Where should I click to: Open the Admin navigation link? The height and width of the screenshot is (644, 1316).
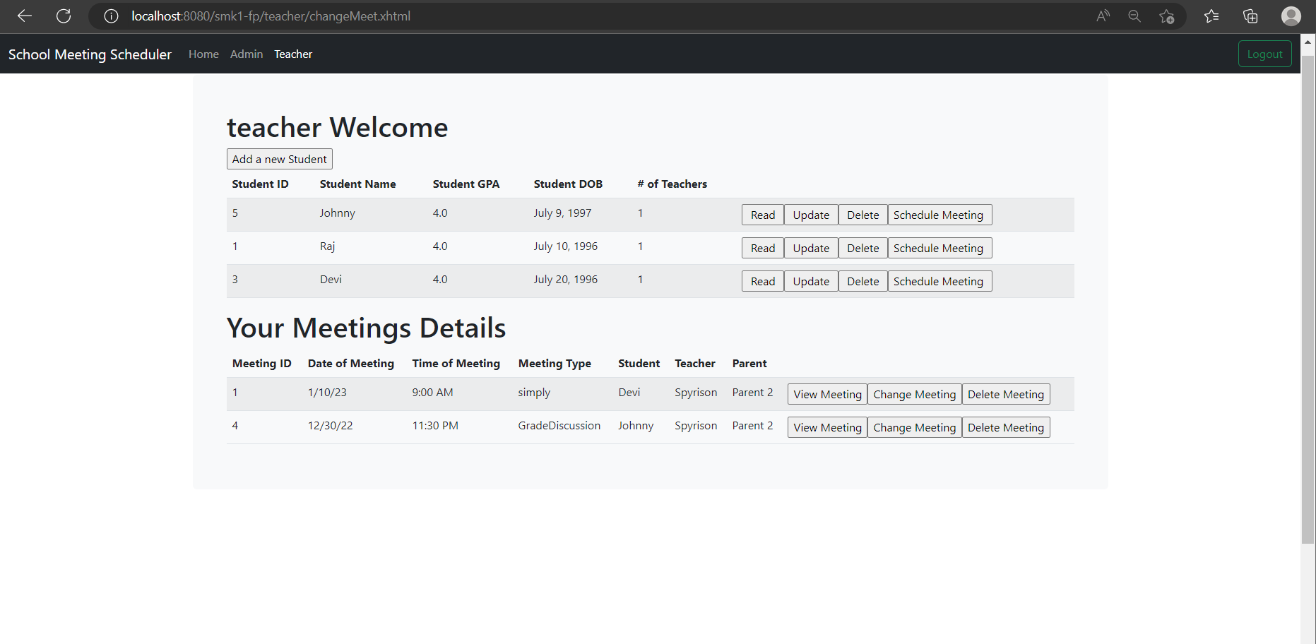[x=247, y=54]
